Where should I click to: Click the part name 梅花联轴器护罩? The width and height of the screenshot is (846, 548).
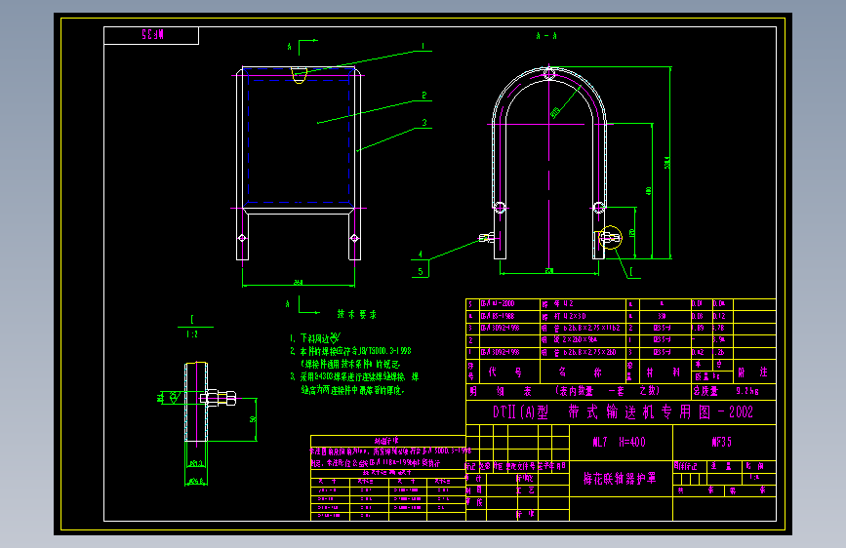[620, 479]
